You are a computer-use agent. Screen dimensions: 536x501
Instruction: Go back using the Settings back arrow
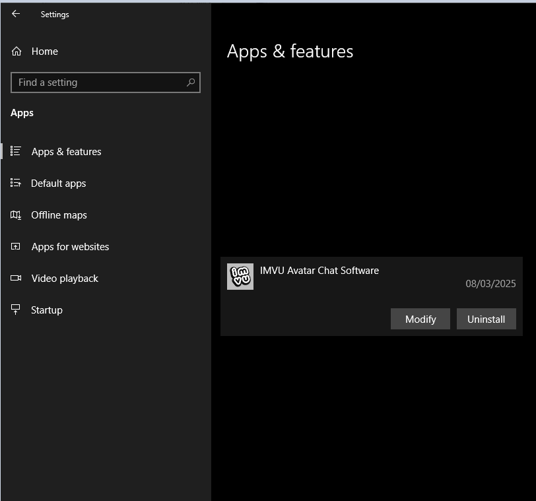(16, 14)
